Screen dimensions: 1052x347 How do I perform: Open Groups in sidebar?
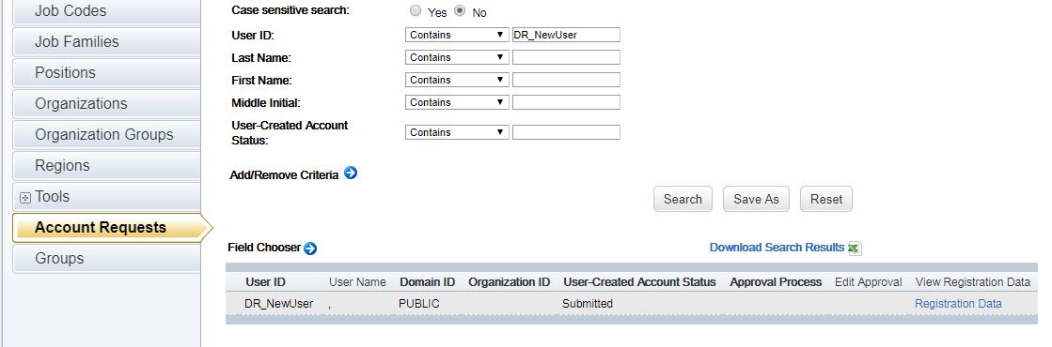click(x=106, y=259)
